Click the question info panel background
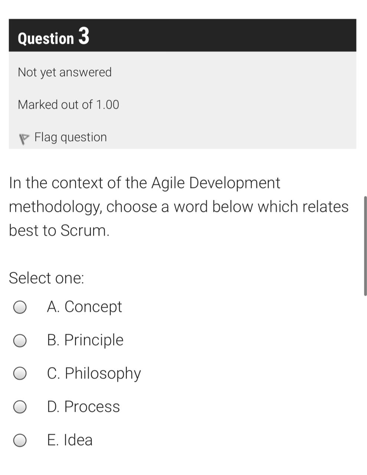 point(223,100)
